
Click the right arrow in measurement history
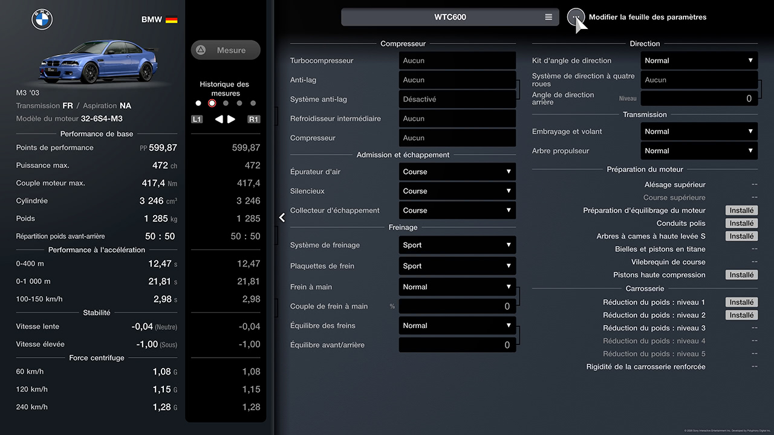(232, 120)
